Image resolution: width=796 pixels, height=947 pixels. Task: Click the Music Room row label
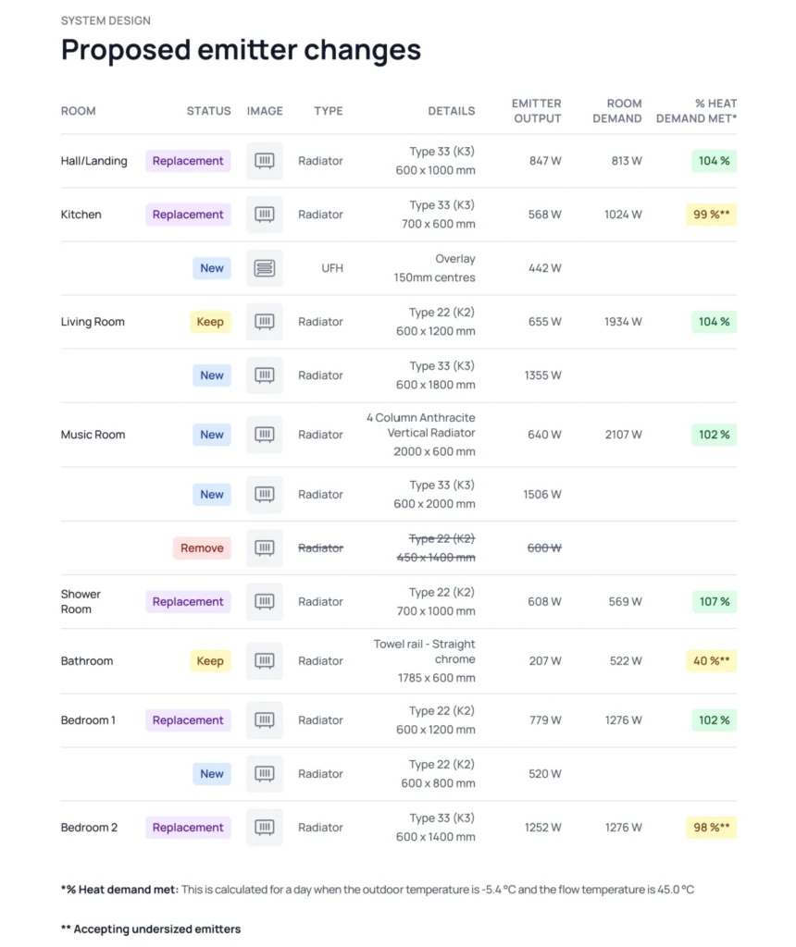pyautogui.click(x=93, y=435)
